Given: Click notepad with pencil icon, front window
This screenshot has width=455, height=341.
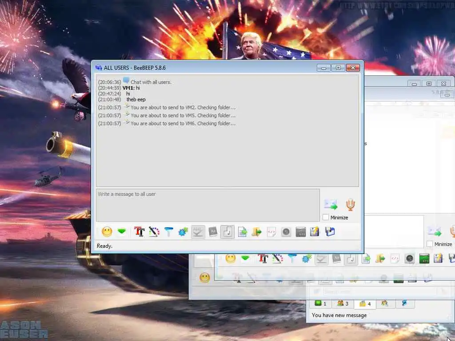Looking at the screenshot, I should click(315, 232).
